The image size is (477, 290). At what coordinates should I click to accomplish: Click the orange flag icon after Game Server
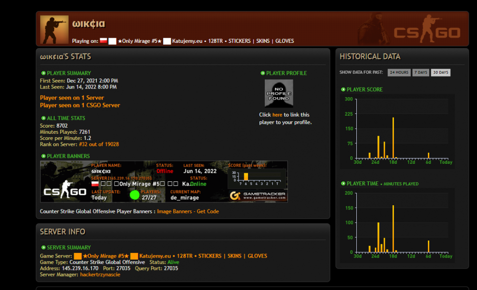click(78, 256)
